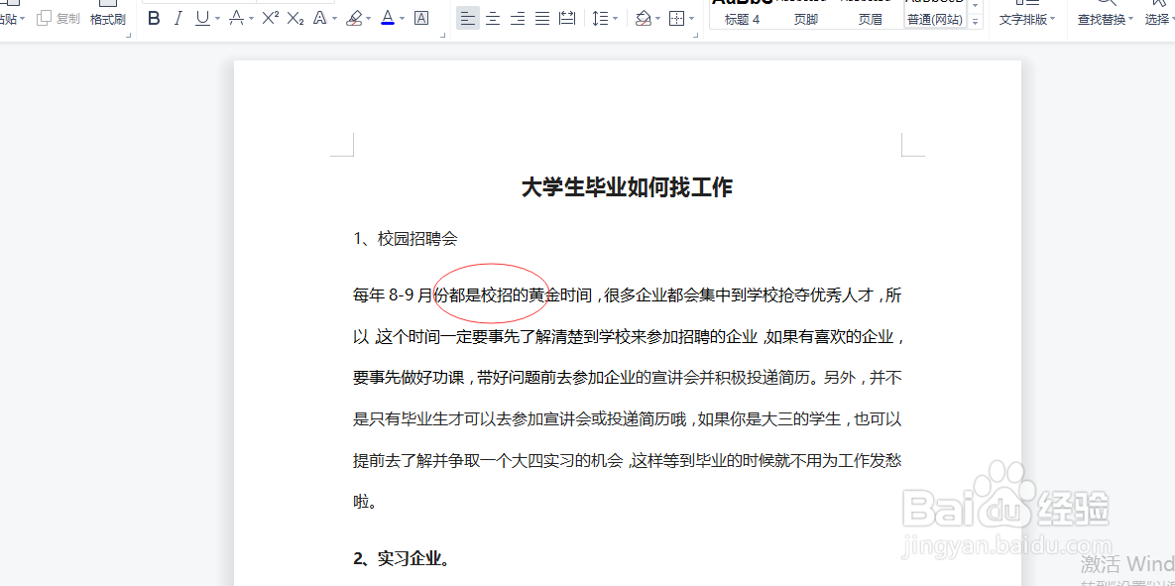The height and width of the screenshot is (586, 1175).
Task: Open text effects dropdown arrow
Action: (x=333, y=19)
